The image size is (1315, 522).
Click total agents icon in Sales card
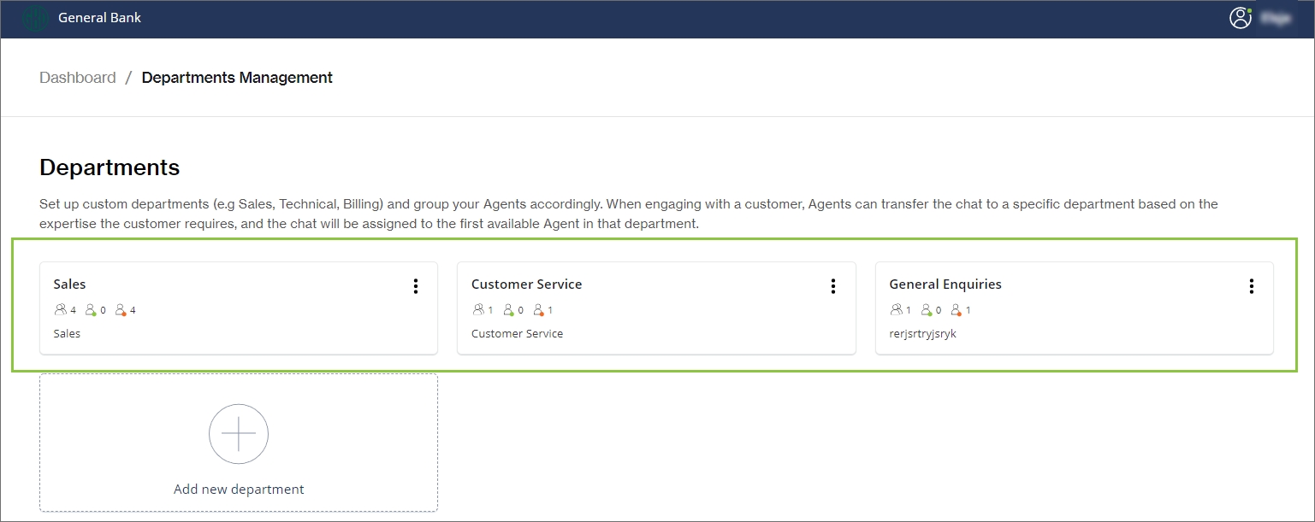pyautogui.click(x=60, y=310)
